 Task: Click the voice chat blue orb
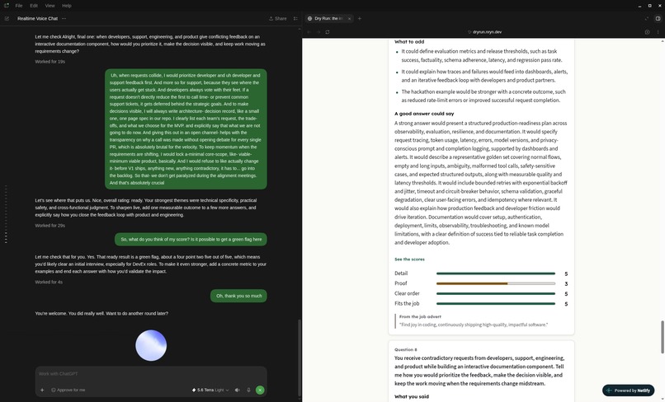pyautogui.click(x=151, y=346)
